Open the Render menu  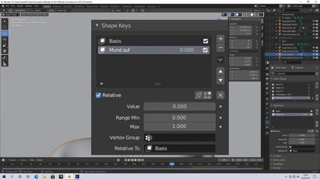coord(20,6)
